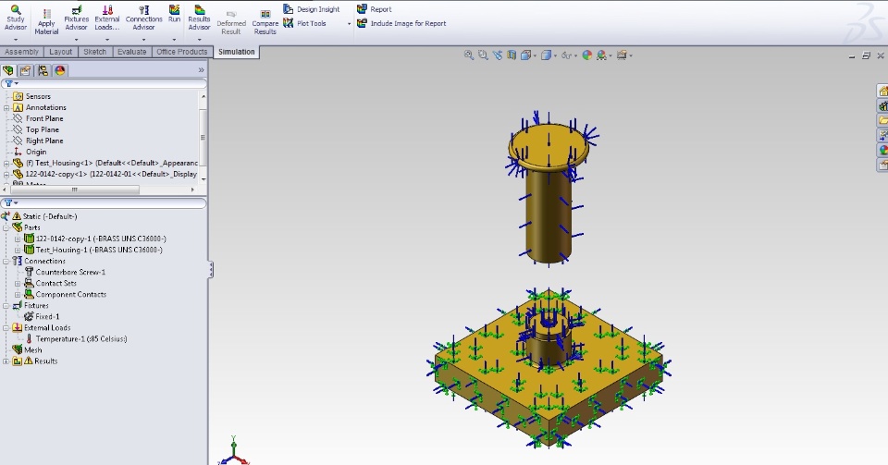Open Plot Tools

click(304, 23)
